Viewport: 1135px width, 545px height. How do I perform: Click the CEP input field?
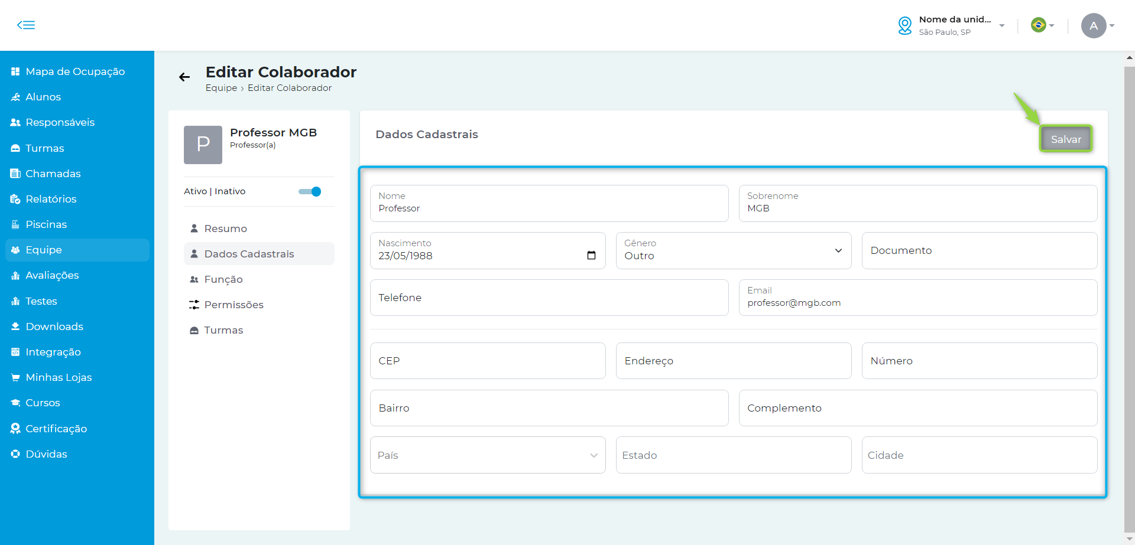[488, 361]
